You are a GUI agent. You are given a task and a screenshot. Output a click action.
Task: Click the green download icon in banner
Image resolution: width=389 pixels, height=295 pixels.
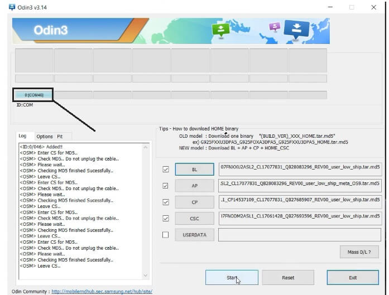tap(220, 30)
